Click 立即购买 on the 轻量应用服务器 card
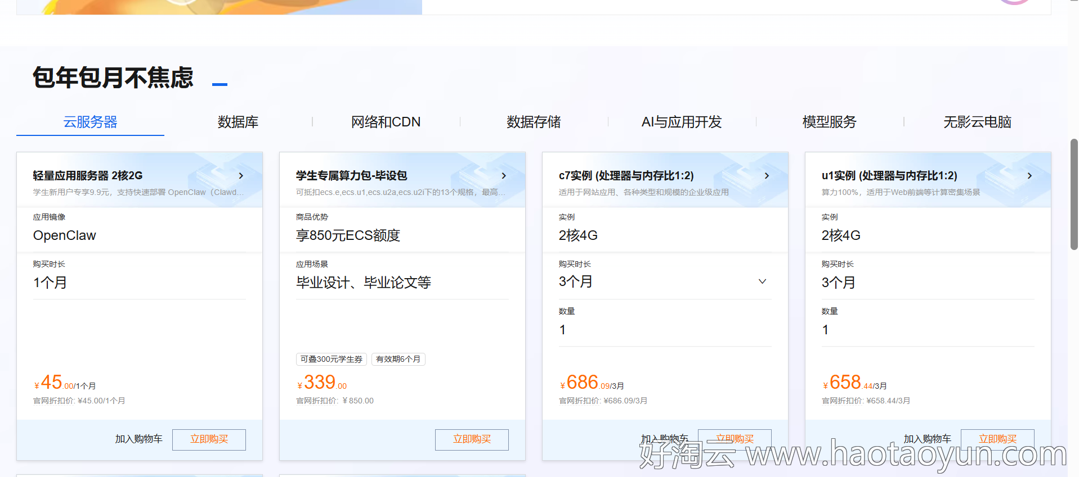 [x=209, y=439]
